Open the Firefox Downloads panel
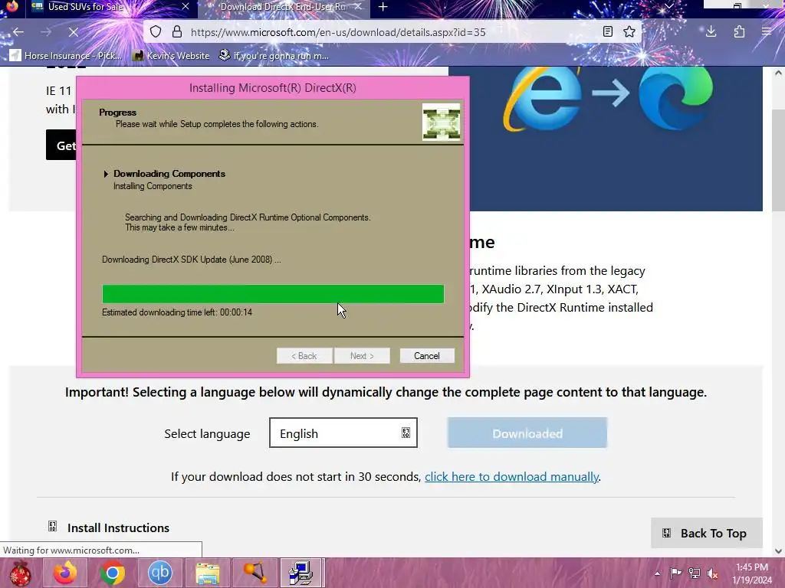This screenshot has width=785, height=588. (x=711, y=32)
